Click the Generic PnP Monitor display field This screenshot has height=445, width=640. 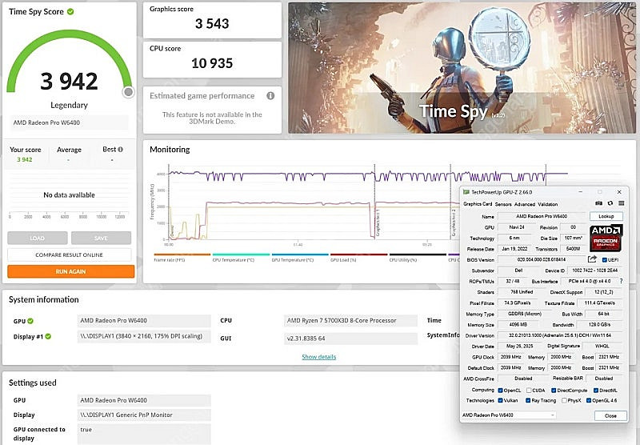click(144, 415)
